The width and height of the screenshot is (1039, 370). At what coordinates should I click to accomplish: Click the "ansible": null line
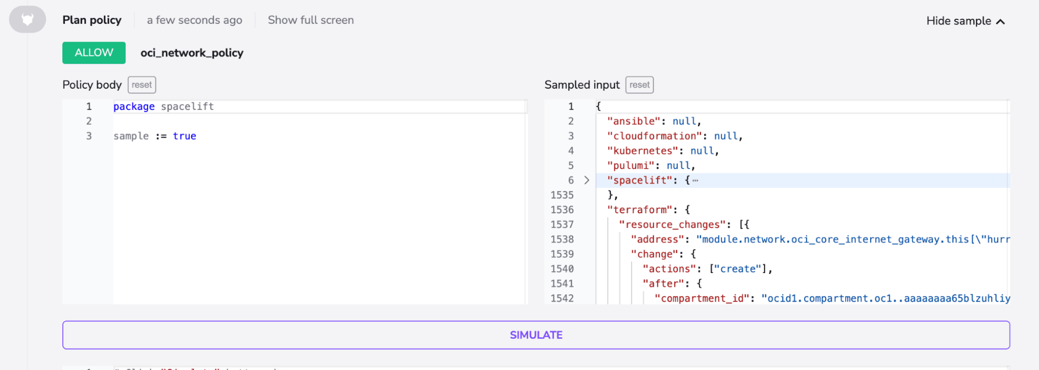(x=654, y=121)
